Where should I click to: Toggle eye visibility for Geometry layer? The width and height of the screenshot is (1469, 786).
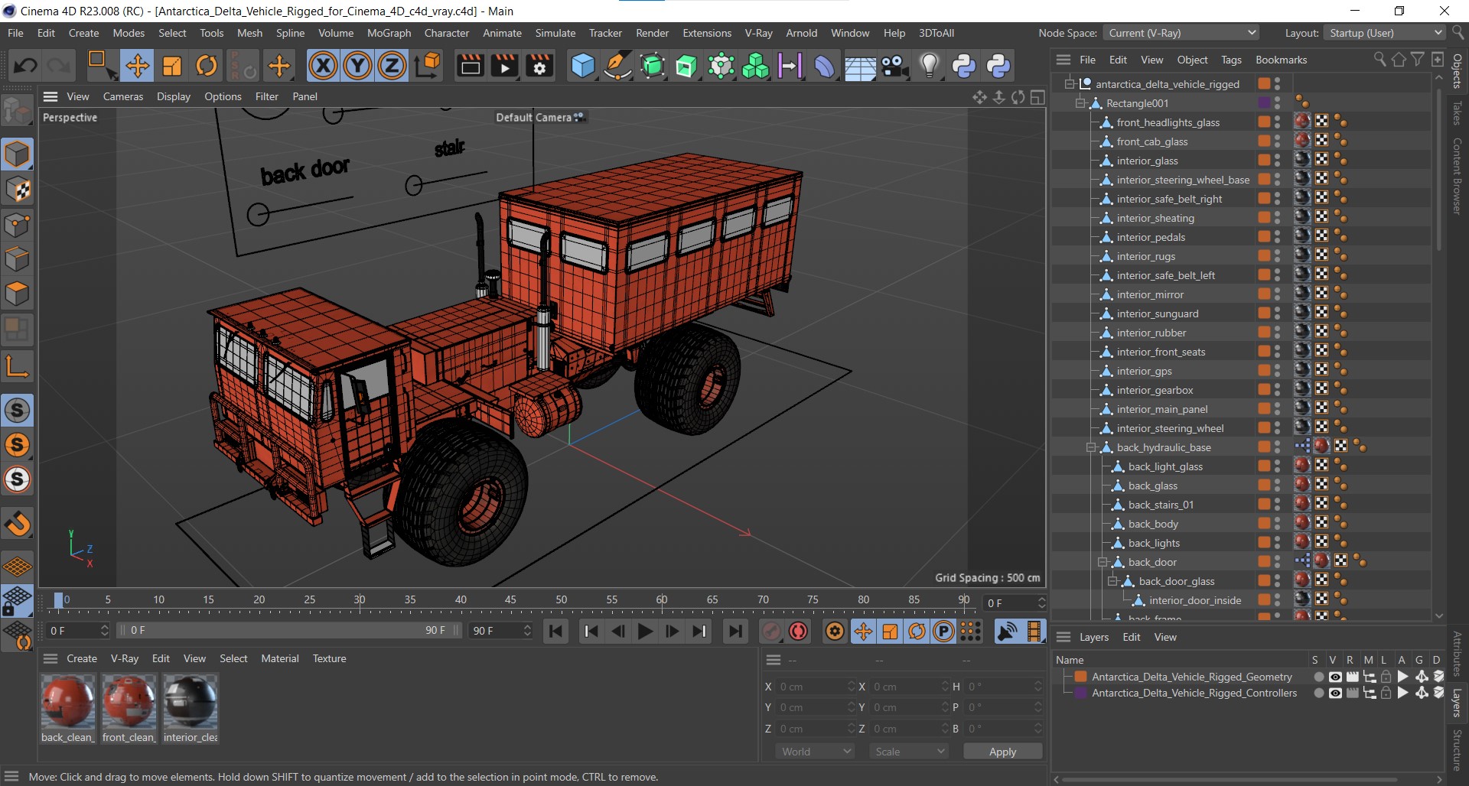coord(1335,677)
